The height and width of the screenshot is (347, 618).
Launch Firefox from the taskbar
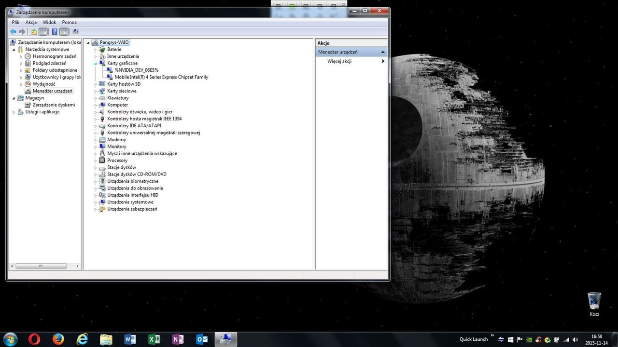coord(58,339)
